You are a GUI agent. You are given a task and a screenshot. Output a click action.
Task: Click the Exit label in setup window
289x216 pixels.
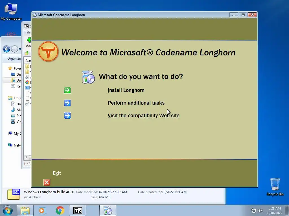(57, 173)
